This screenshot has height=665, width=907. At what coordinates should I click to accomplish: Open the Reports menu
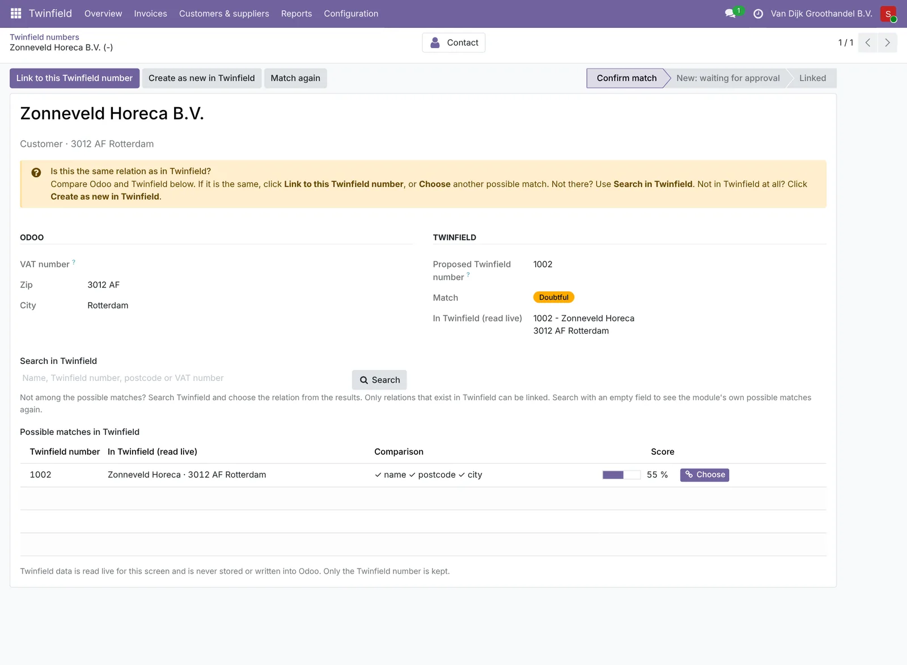[x=296, y=14]
